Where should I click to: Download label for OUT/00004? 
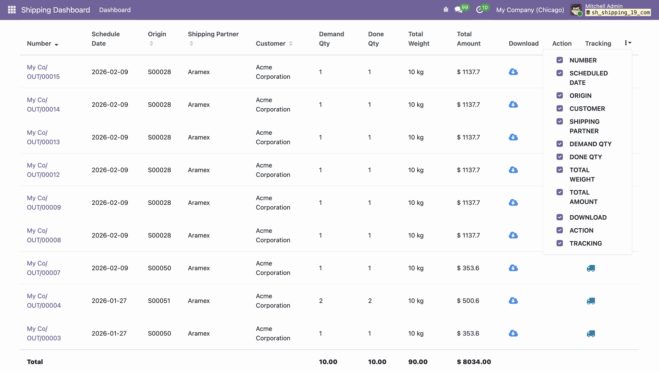(x=513, y=301)
